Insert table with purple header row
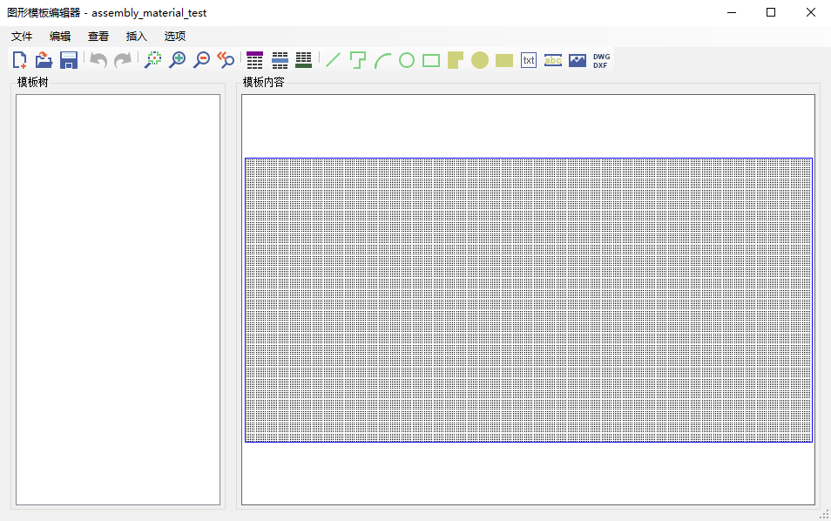The image size is (831, 521). pyautogui.click(x=255, y=60)
